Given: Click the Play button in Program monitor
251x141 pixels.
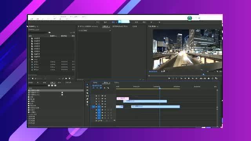Looking at the screenshot, I should point(189,78).
